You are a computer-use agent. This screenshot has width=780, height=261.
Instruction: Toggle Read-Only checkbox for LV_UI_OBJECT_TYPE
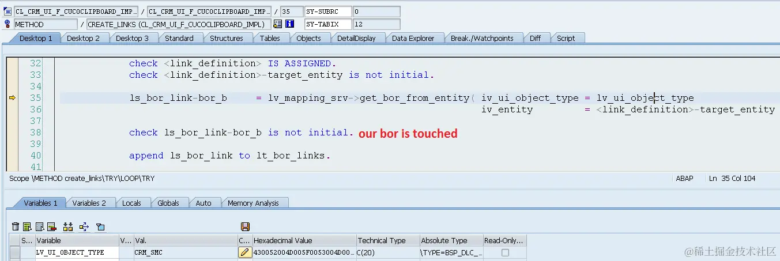(x=505, y=252)
